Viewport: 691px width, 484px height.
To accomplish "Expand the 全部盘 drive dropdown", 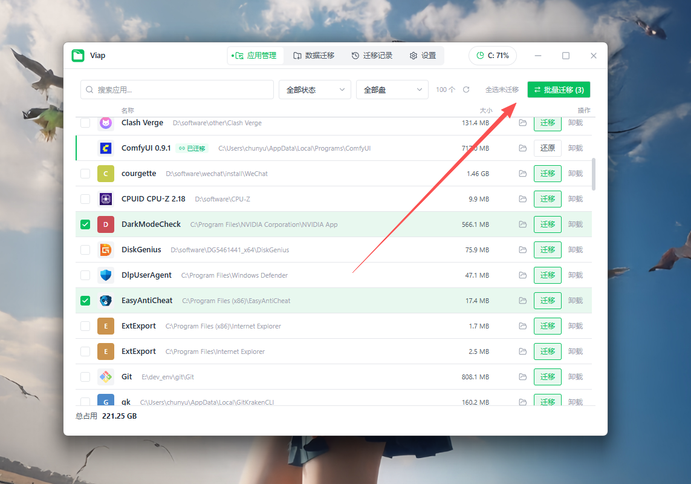I will click(392, 90).
